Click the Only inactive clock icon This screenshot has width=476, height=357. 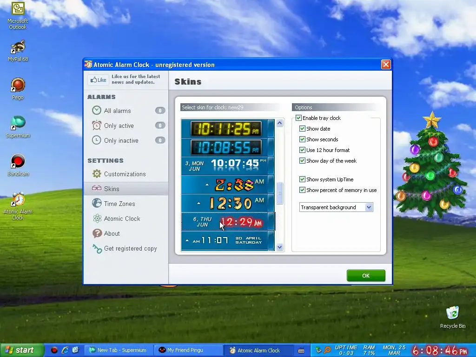[97, 140]
